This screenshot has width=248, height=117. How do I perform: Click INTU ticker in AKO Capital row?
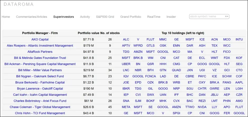pos(239,39)
